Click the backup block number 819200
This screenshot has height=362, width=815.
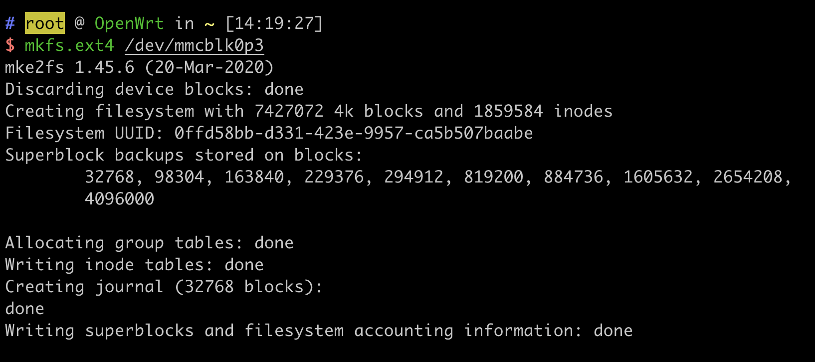coord(493,177)
